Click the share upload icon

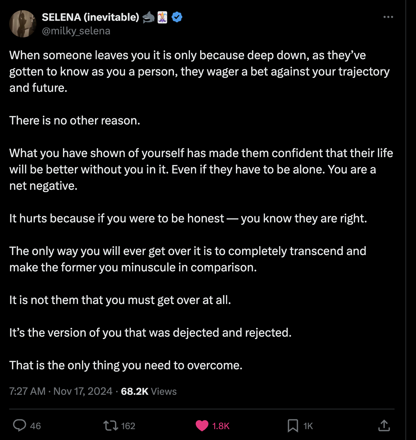coord(384,425)
